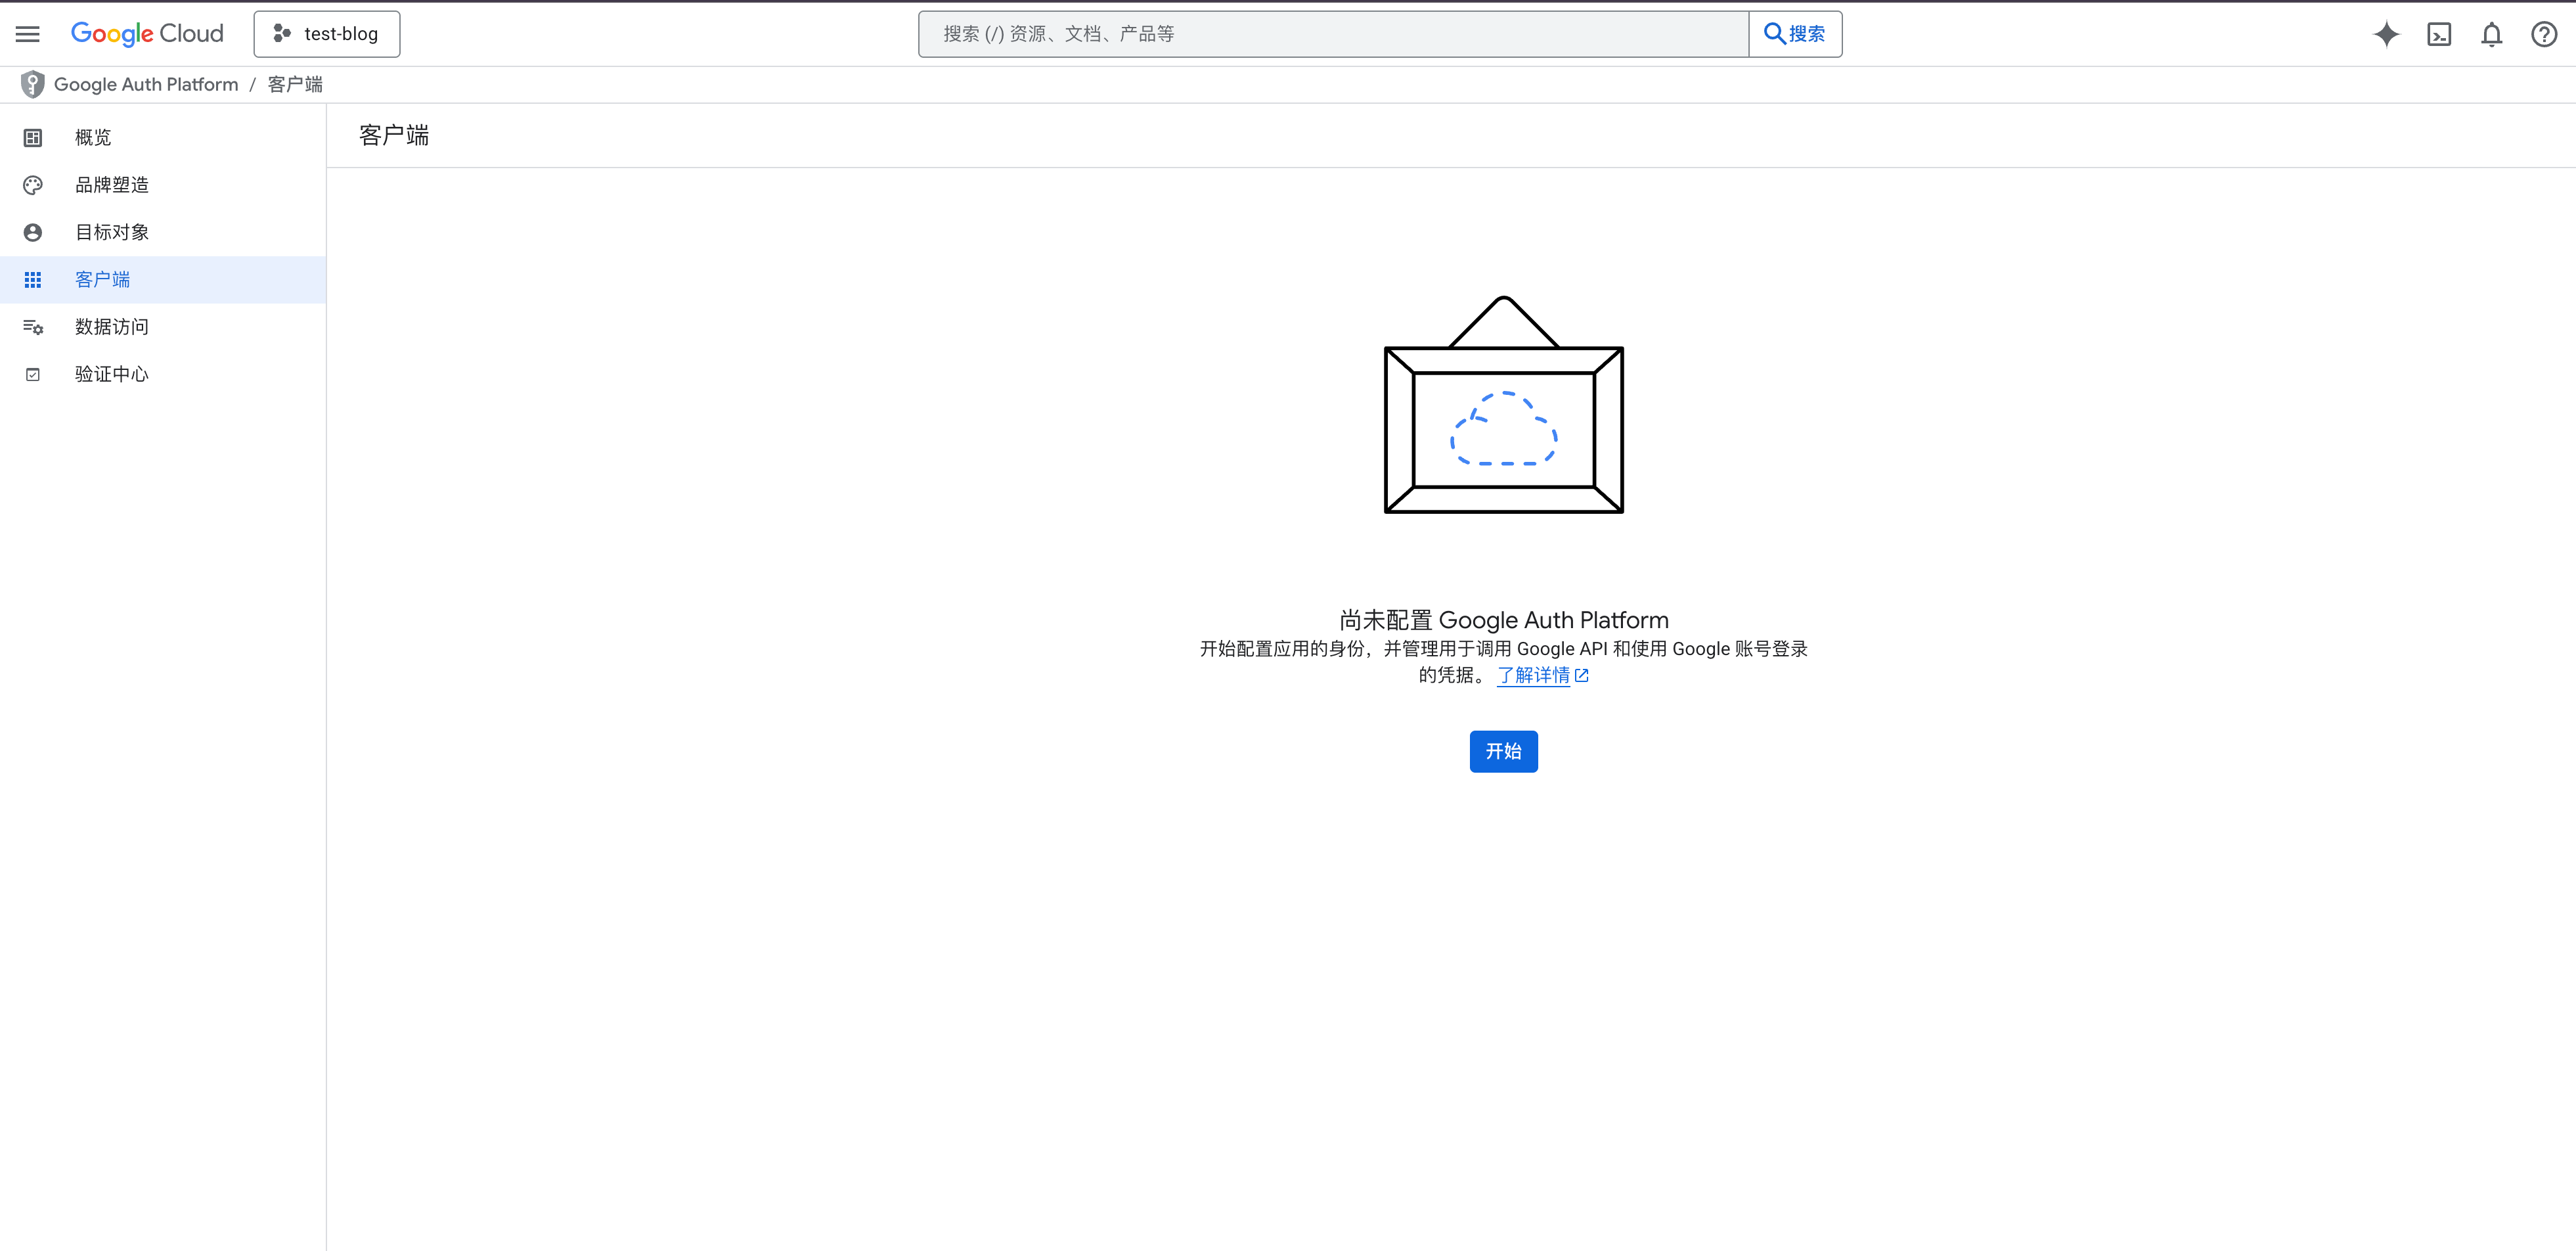
Task: Click the search magnifier icon
Action: click(1774, 34)
